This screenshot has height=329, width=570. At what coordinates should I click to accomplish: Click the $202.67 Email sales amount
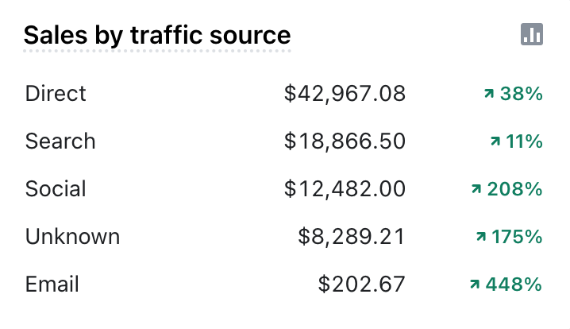coord(361,284)
